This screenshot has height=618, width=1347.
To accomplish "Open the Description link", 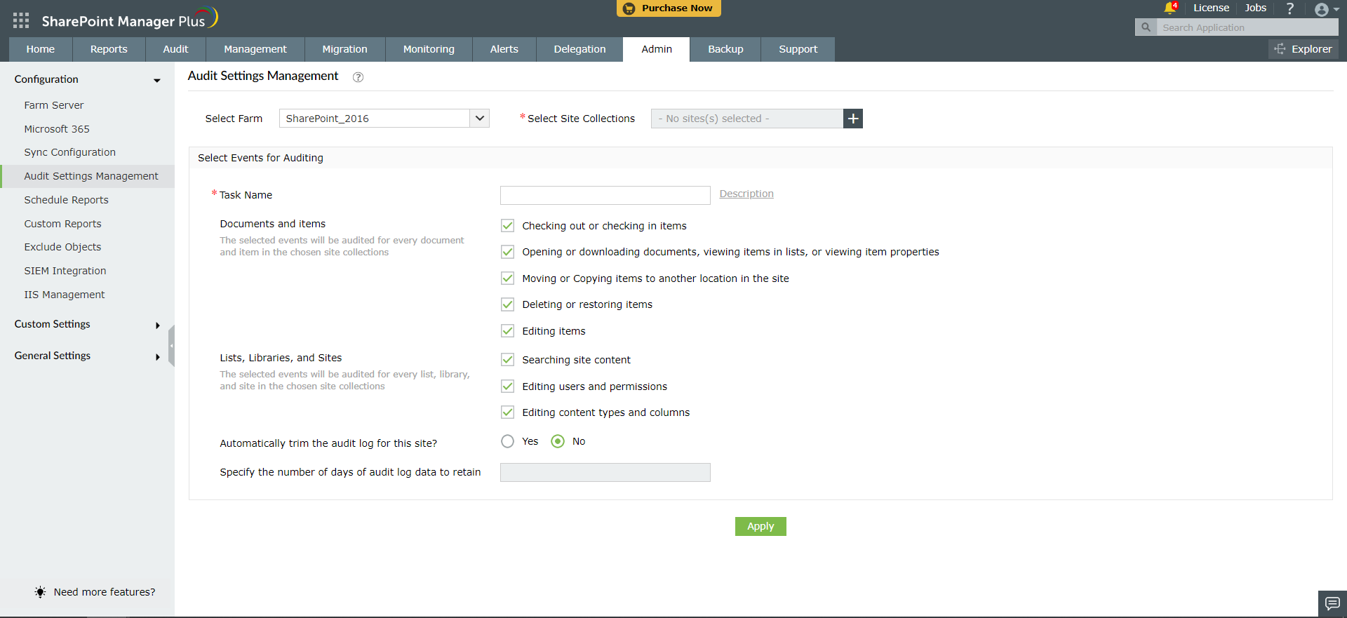I will coord(746,194).
